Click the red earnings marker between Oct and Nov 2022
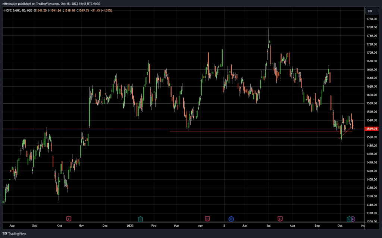The height and width of the screenshot is (238, 382). click(69, 219)
